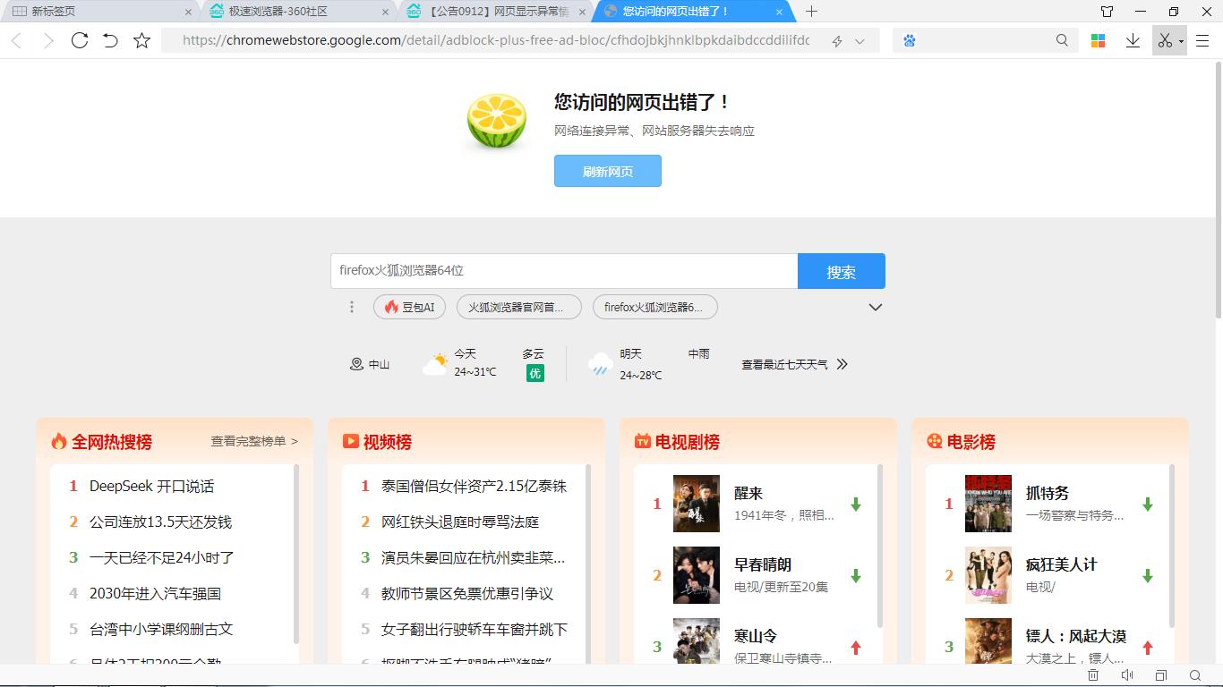
Task: Click the 全网热搜榜 heading
Action: coord(112,442)
